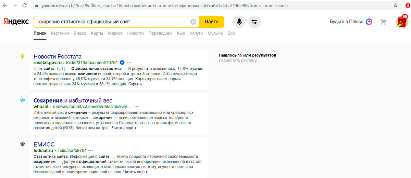The width and height of the screenshot is (411, 178).
Task: Open the Переводчик tab
Action: 161,33
